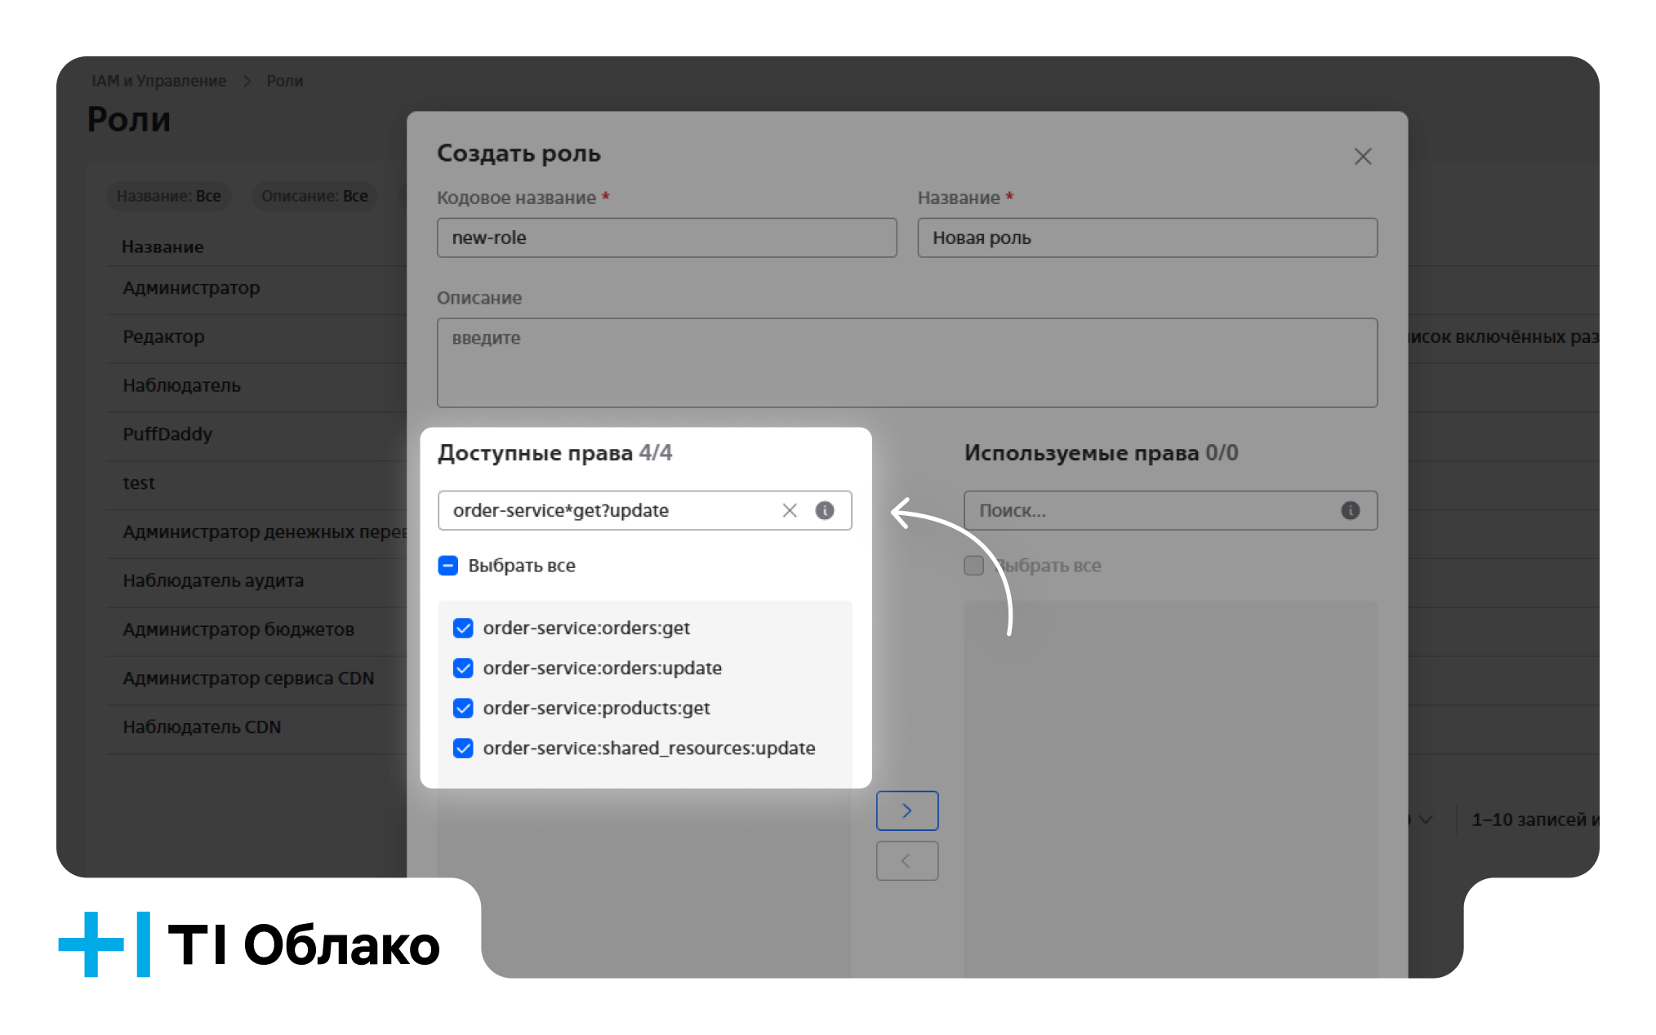Click the Описание text area

[x=906, y=362]
